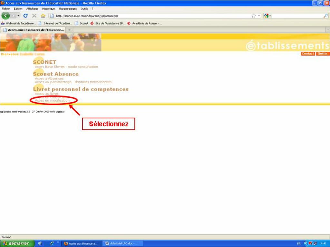Reload the page with the refresh icon

click(x=25, y=16)
